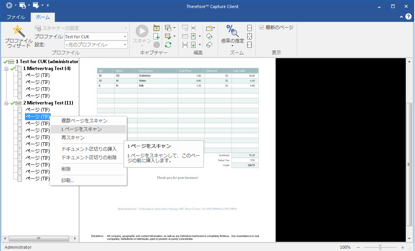Click the tree panel horizontal scrollbar thumb
Viewport: 415px width, 251px height.
[39, 238]
